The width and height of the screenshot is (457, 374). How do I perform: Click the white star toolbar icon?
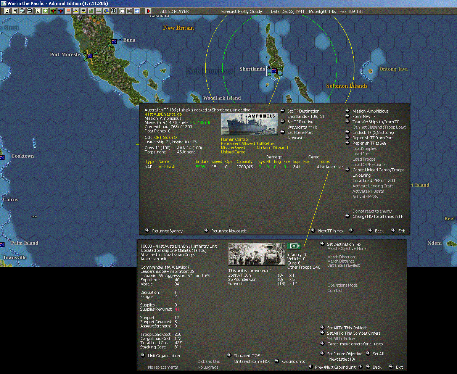[x=45, y=11]
